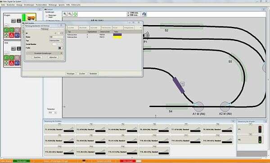Screen dimensions: 270x163
Task: Click the green battery bar in the Eugen panel
Action: point(23,17)
